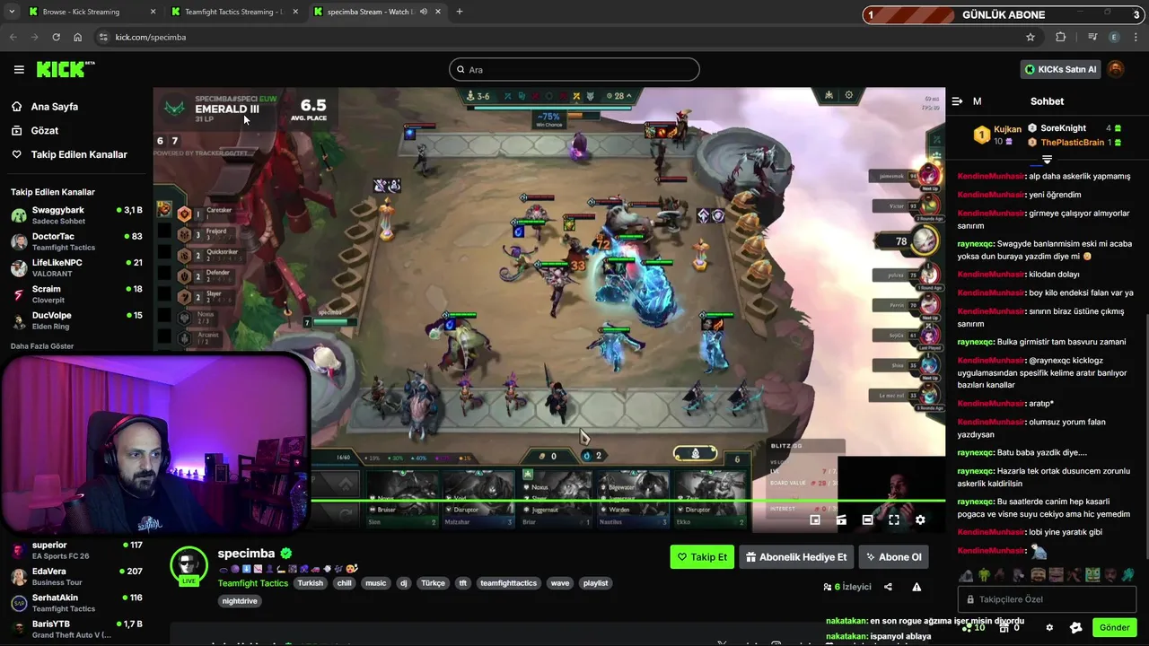
Task: Click the Ara search field
Action: tap(574, 69)
